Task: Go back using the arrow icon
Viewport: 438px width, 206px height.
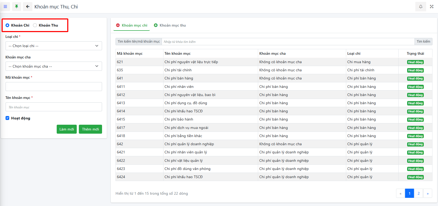Action: point(28,7)
